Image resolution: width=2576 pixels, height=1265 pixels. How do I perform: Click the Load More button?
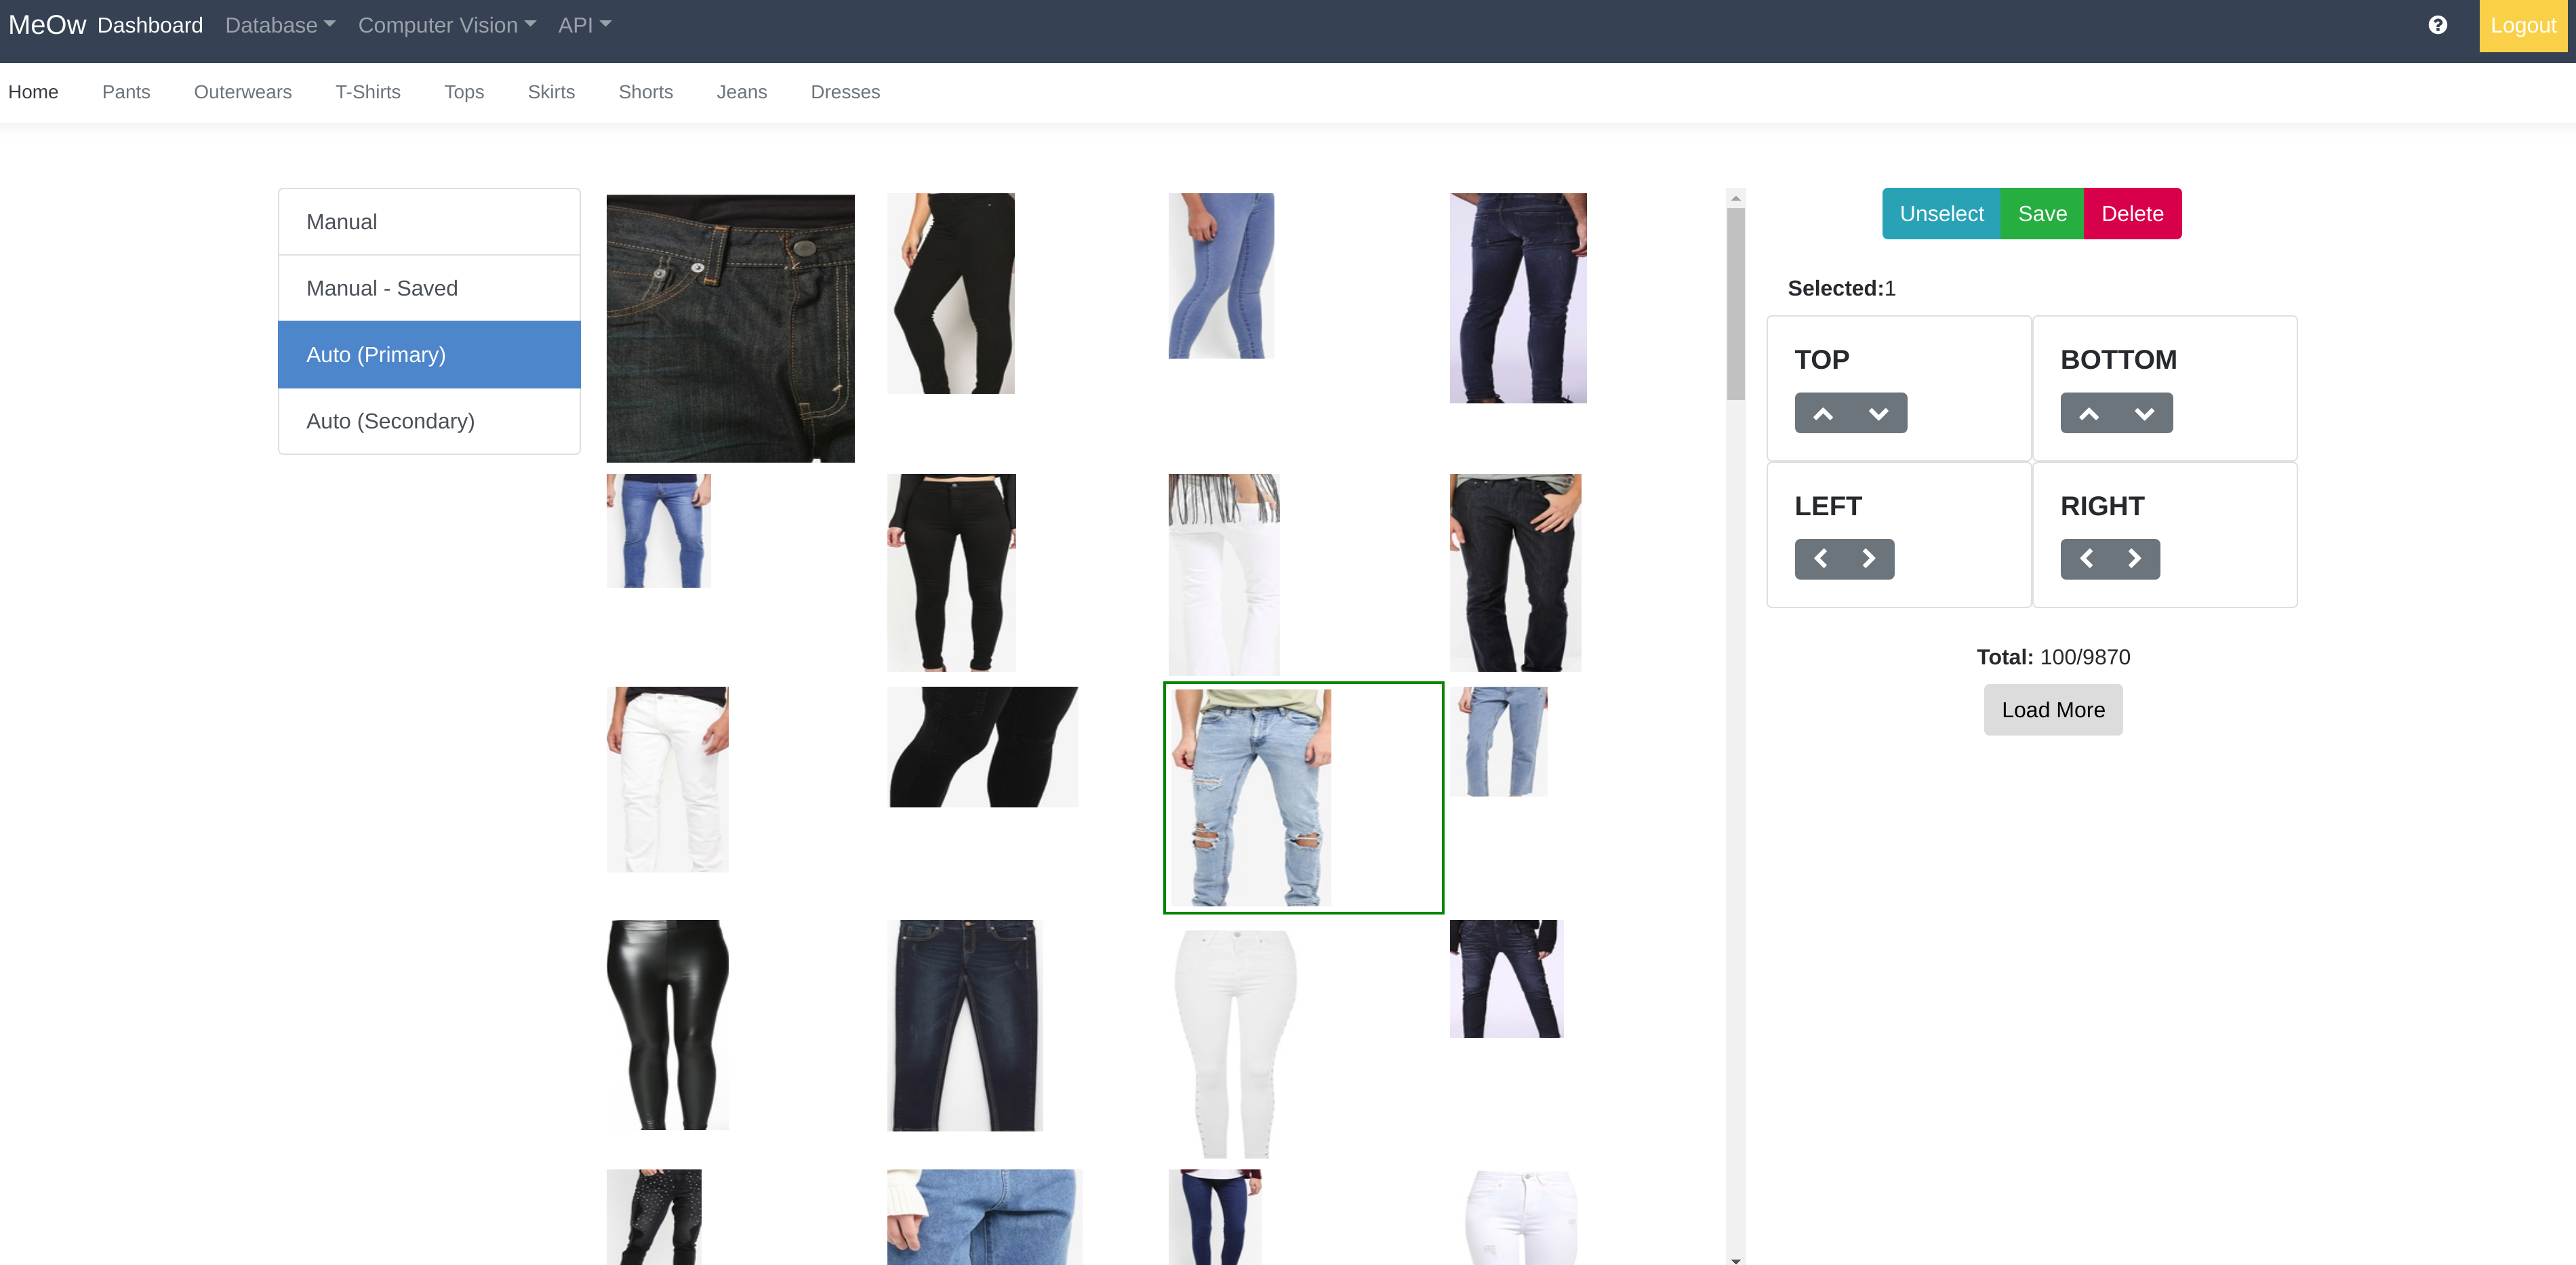point(2052,710)
